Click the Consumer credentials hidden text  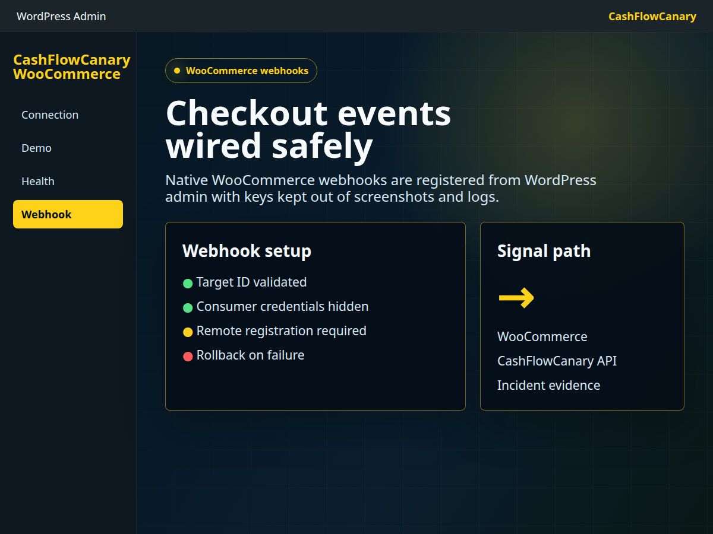click(x=282, y=307)
